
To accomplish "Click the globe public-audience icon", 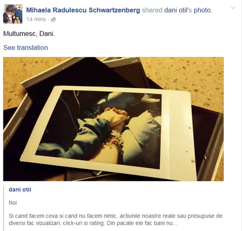I will 53,20.
